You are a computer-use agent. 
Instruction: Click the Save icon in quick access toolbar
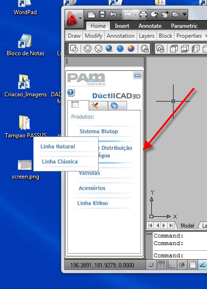pos(102,14)
